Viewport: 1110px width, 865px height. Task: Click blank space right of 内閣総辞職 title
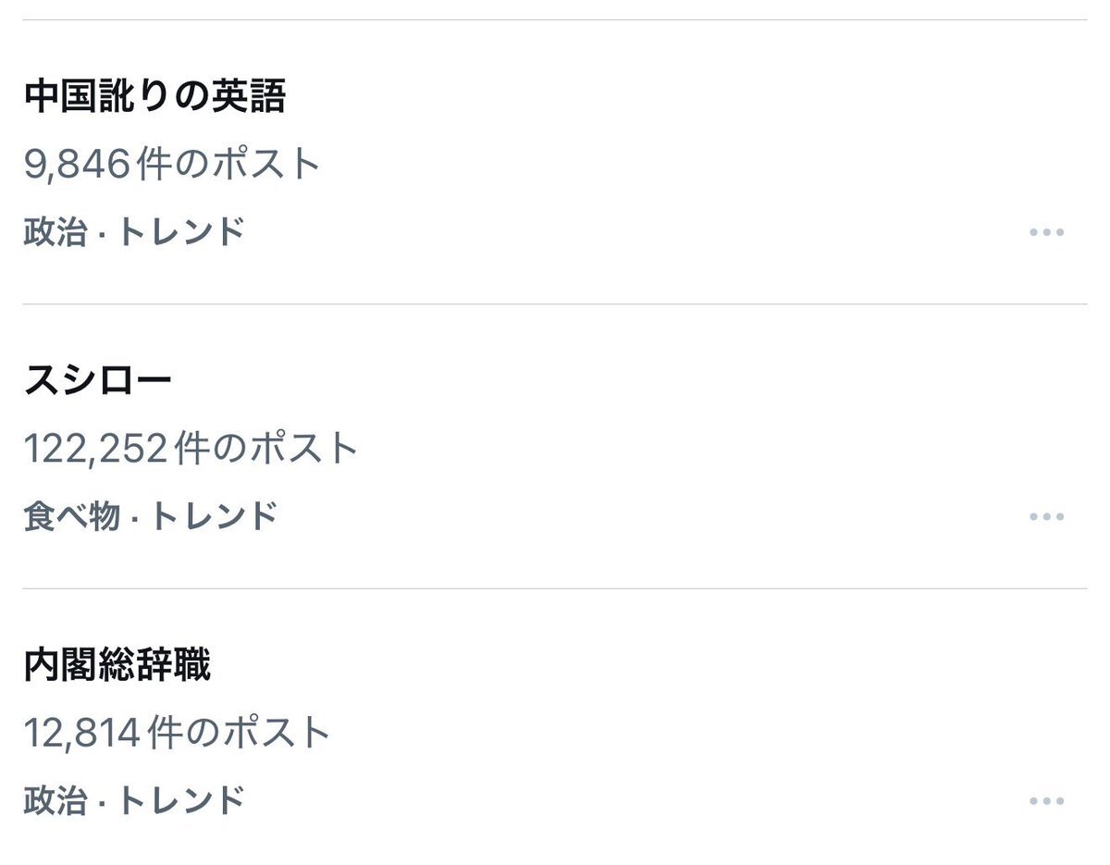click(601, 666)
